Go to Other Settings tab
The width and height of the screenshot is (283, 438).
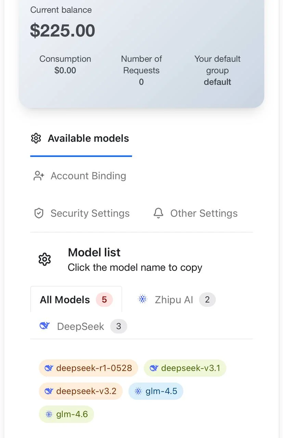click(x=204, y=213)
